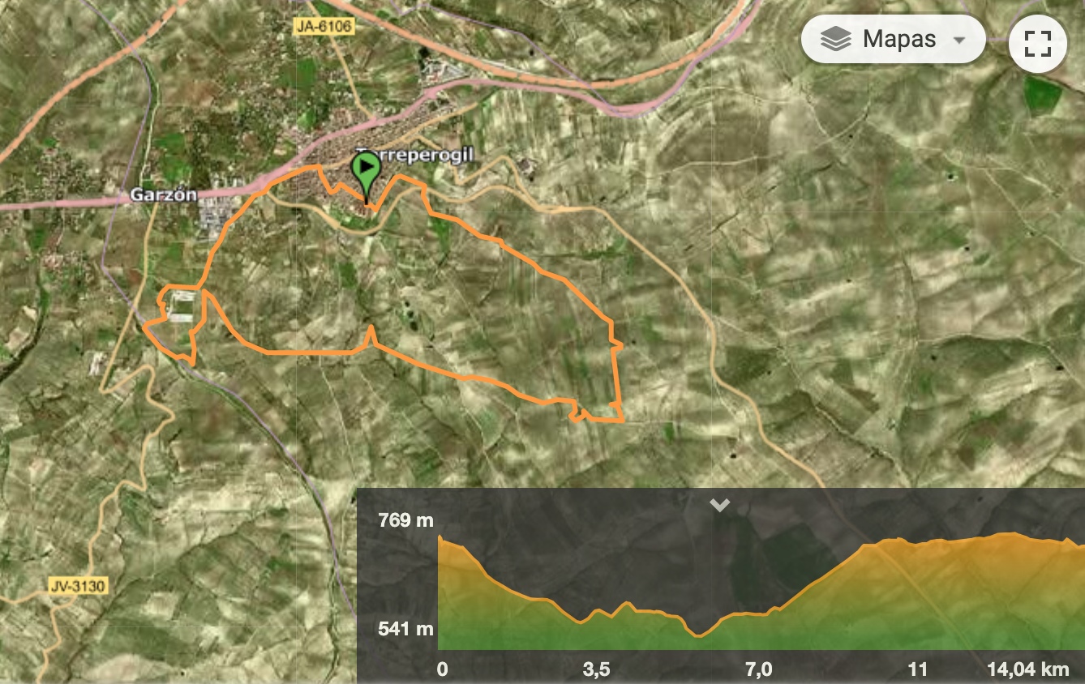Image resolution: width=1085 pixels, height=684 pixels.
Task: Click the elevation graph above the 3,5 mark
Action: (596, 613)
